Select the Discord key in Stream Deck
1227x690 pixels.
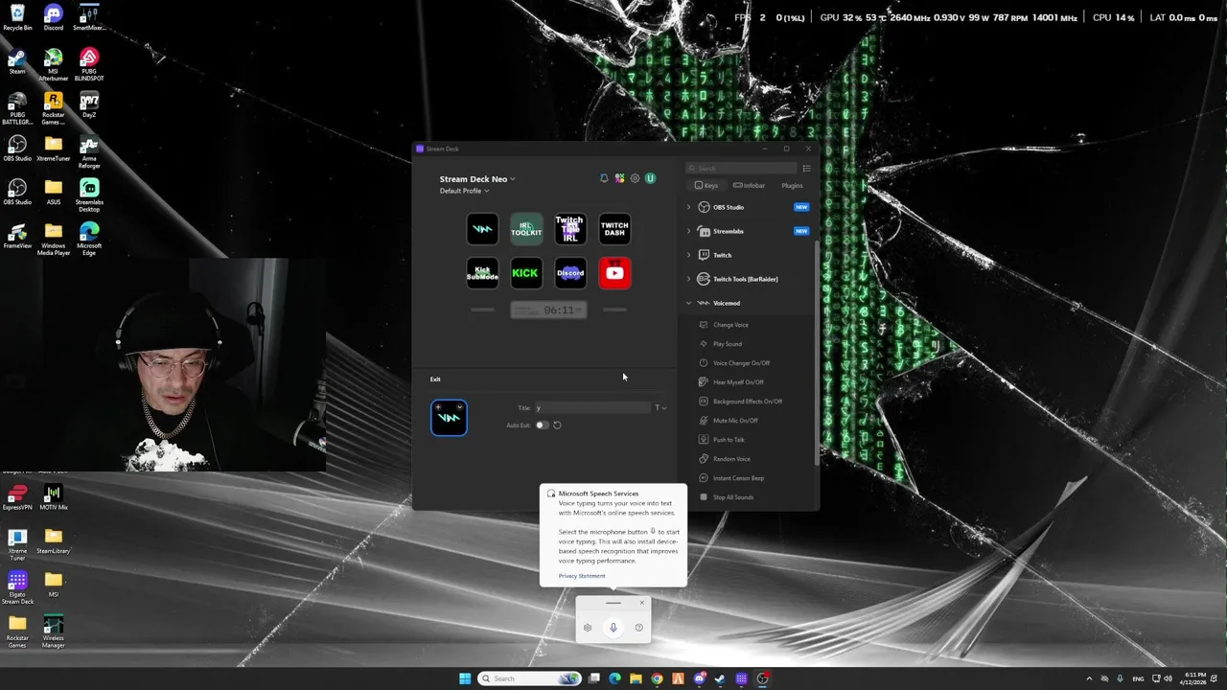click(569, 273)
